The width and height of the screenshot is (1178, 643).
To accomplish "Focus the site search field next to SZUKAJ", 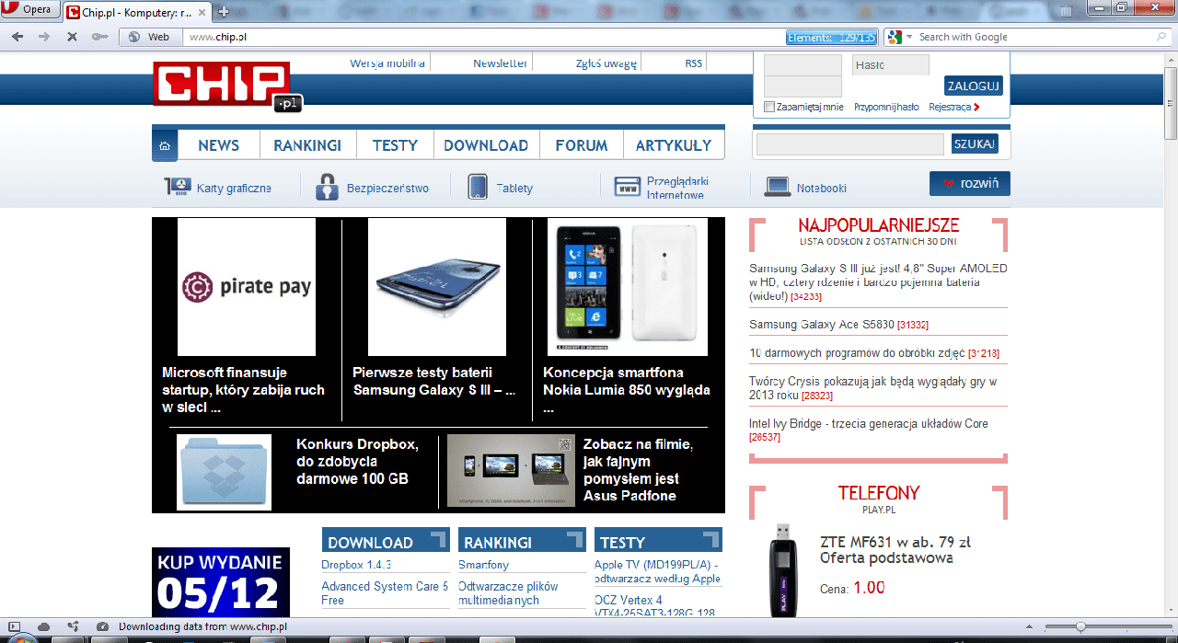I will [x=849, y=144].
